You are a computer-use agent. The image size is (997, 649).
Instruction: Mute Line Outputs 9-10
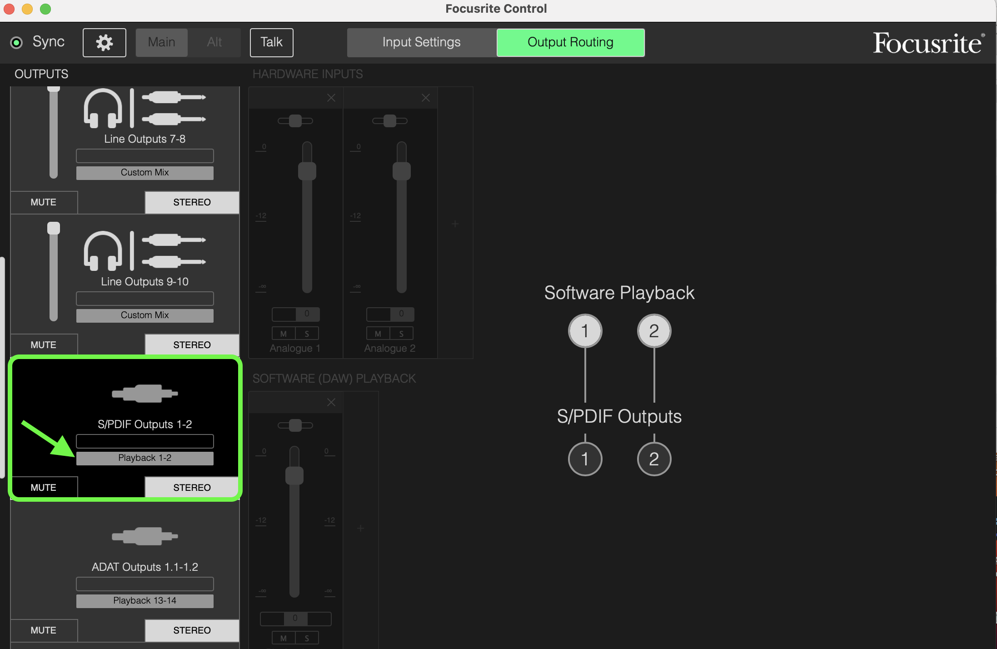43,344
